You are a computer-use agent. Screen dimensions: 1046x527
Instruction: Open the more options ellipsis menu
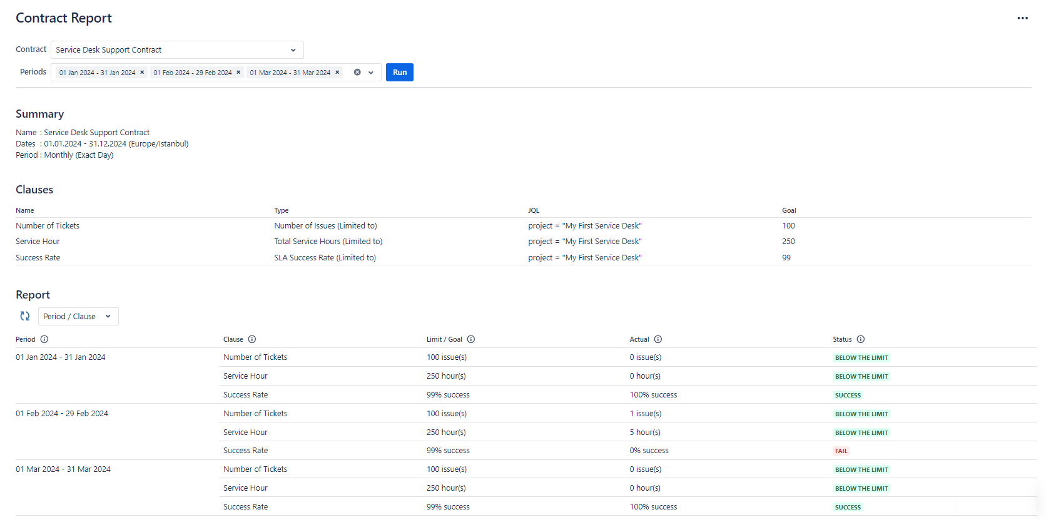[1022, 18]
